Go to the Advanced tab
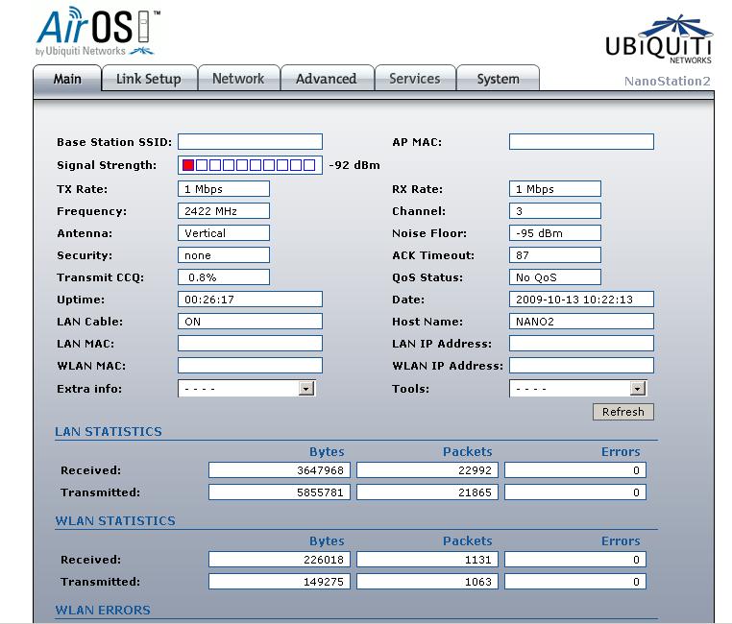This screenshot has width=732, height=624. pyautogui.click(x=326, y=79)
